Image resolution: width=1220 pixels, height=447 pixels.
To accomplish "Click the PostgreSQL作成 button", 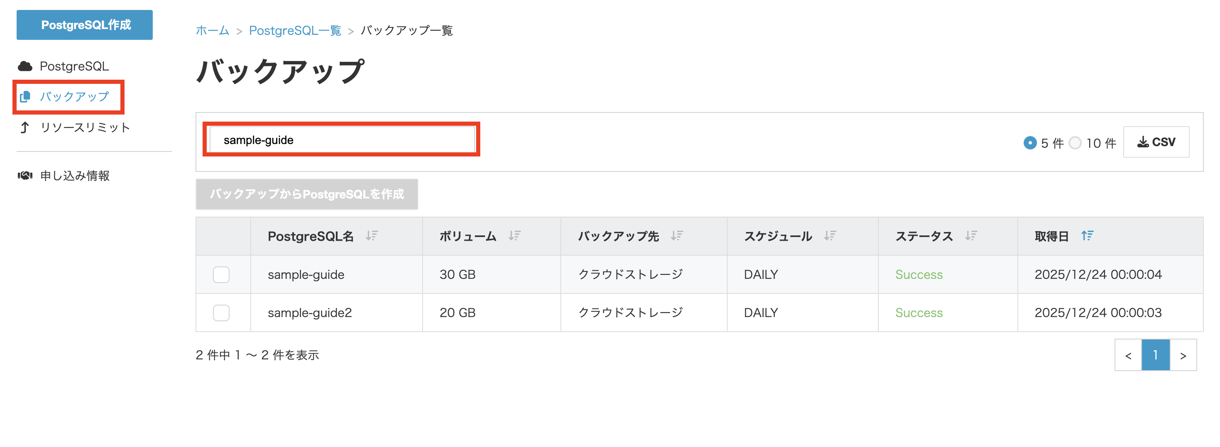I will pos(85,25).
